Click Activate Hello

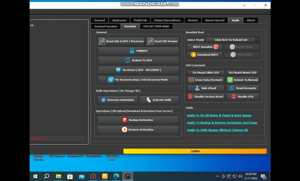159,100
